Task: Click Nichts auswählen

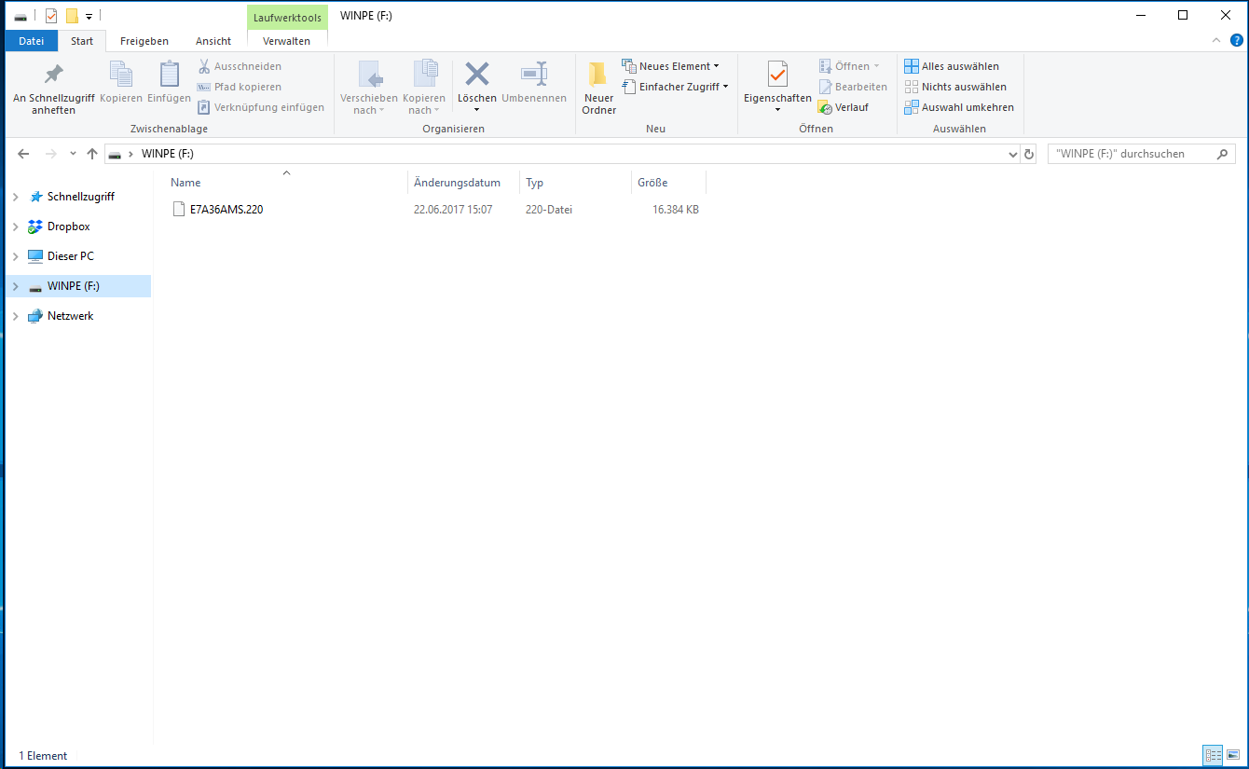Action: (955, 87)
